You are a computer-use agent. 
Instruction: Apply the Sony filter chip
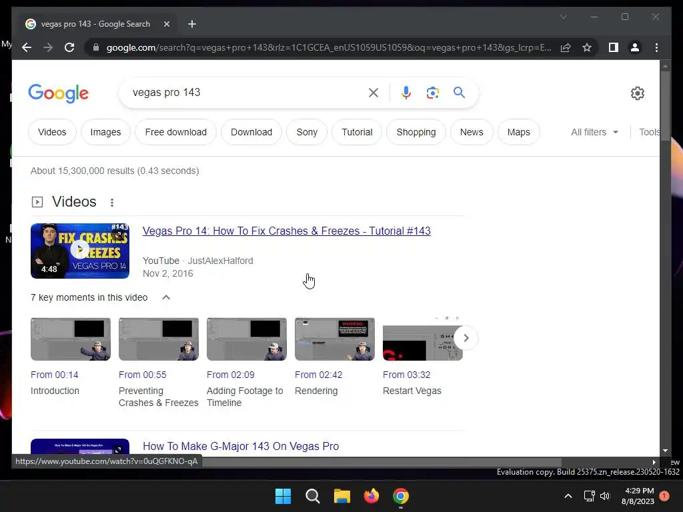tap(307, 132)
